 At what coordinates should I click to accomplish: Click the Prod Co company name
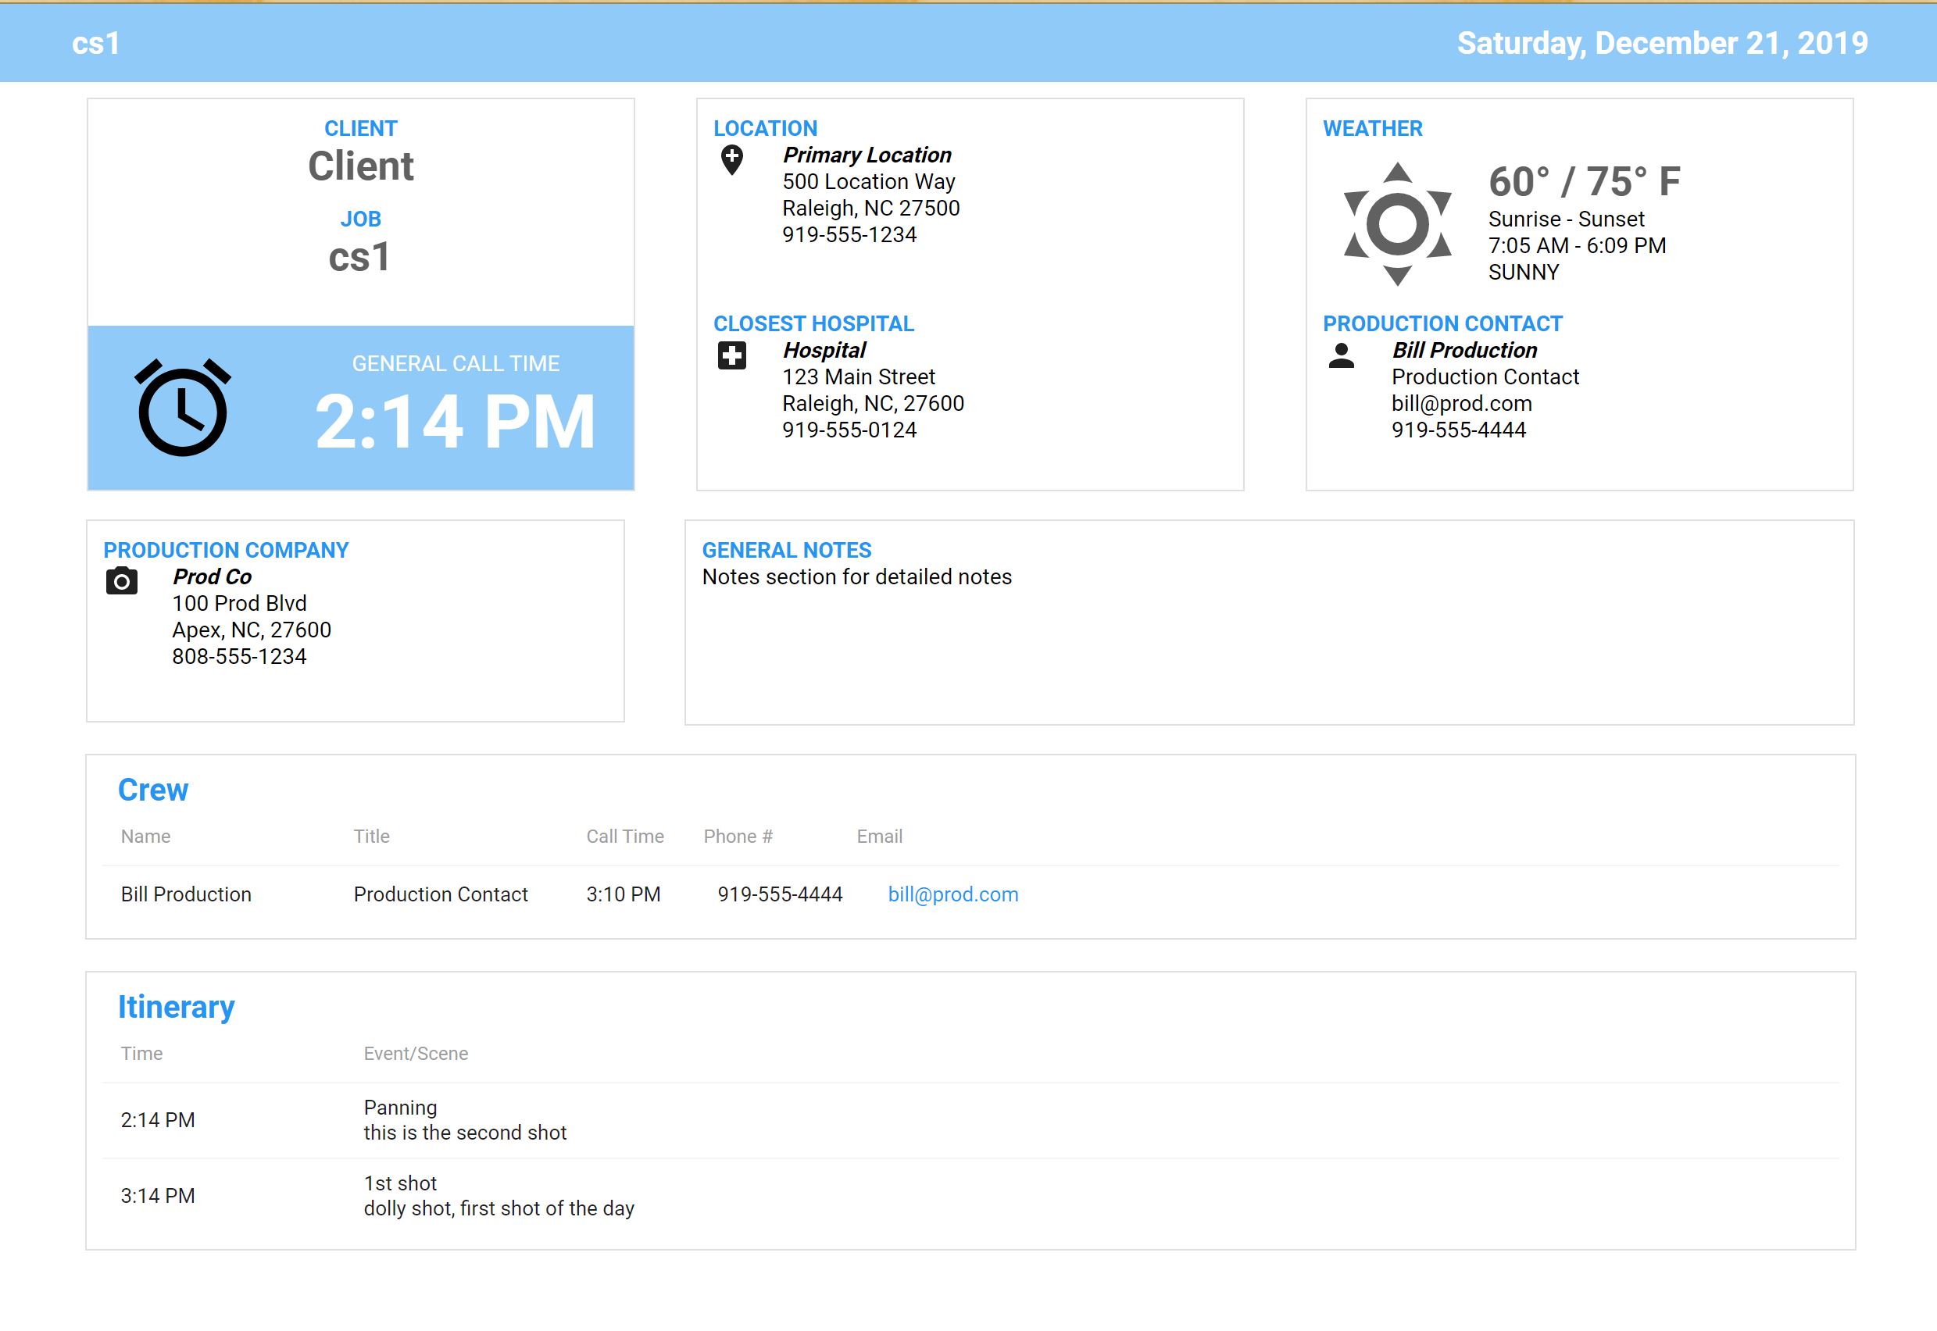(212, 577)
